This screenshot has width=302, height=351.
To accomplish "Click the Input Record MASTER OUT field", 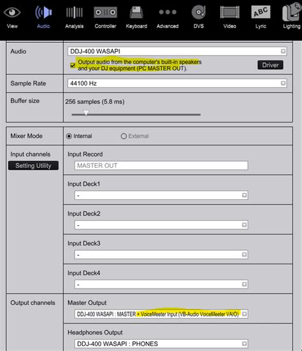I will pyautogui.click(x=161, y=165).
